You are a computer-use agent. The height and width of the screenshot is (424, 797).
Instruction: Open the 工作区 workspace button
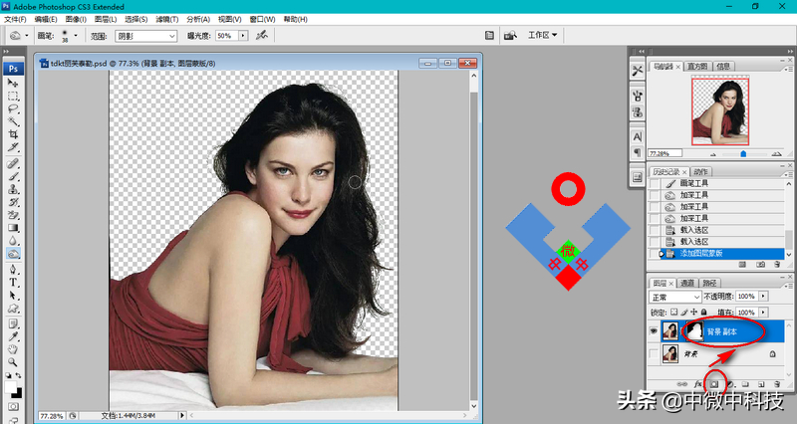point(542,36)
